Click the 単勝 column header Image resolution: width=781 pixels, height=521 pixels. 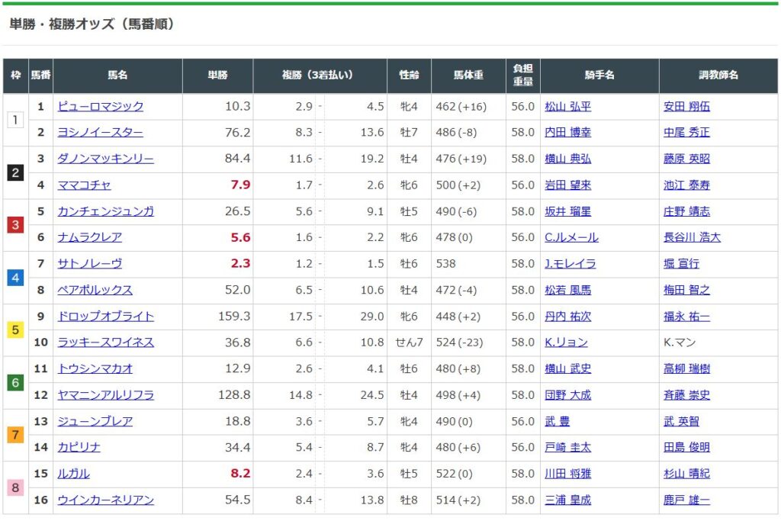coord(218,76)
